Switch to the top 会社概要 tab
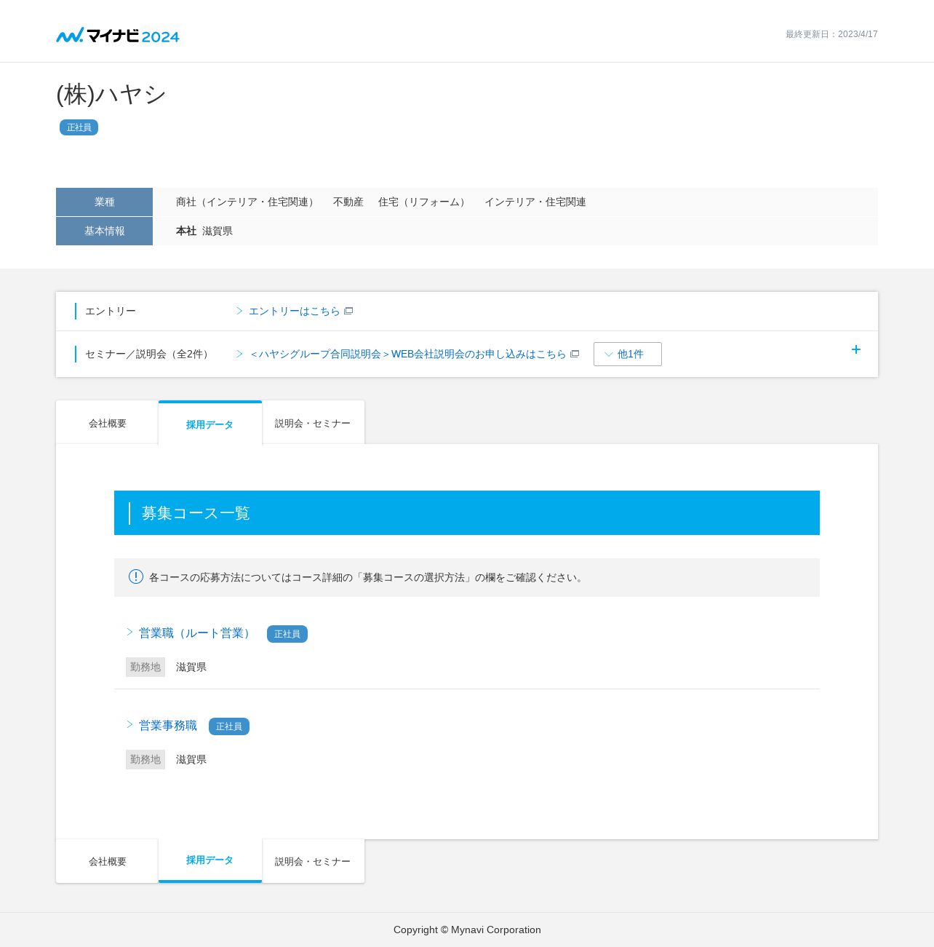934x947 pixels. [x=107, y=422]
